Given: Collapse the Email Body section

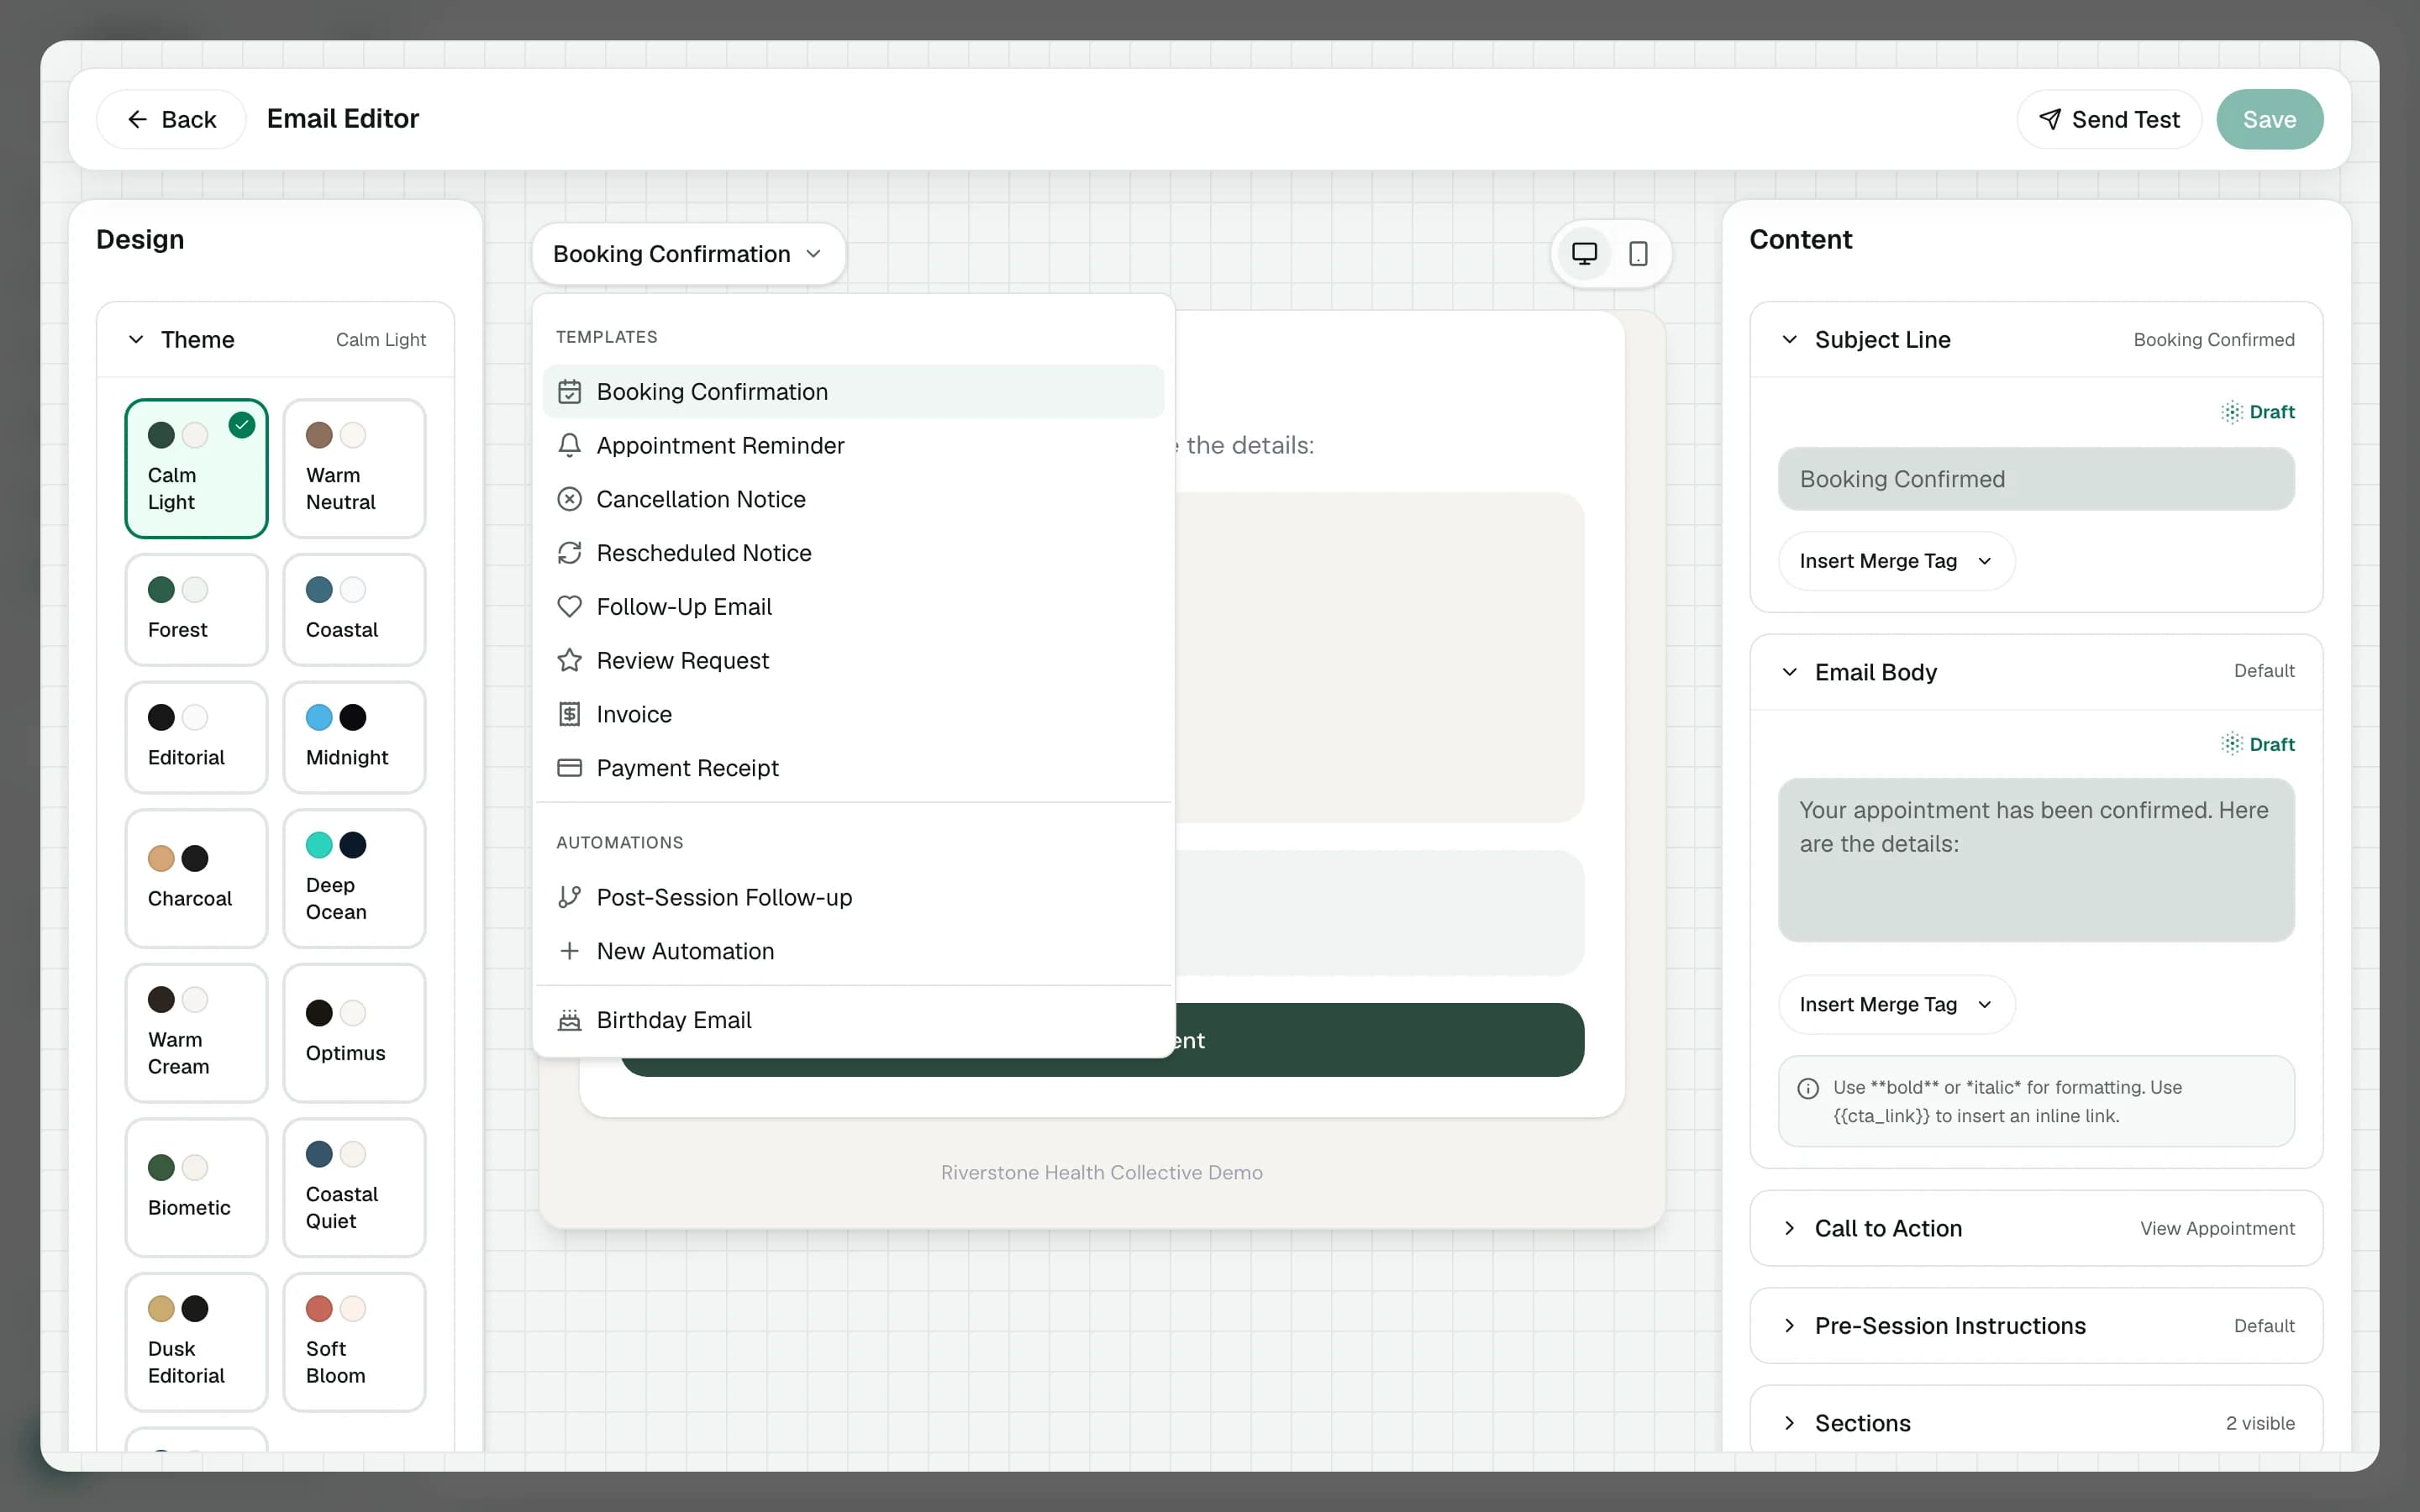Looking at the screenshot, I should tap(2036, 672).
